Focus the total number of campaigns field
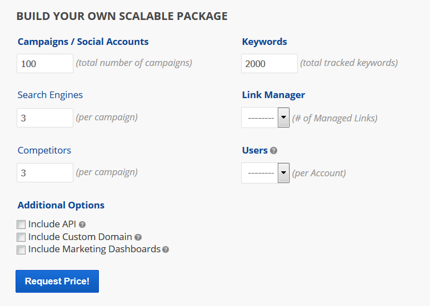Viewport: 430px width, 306px height. click(45, 63)
